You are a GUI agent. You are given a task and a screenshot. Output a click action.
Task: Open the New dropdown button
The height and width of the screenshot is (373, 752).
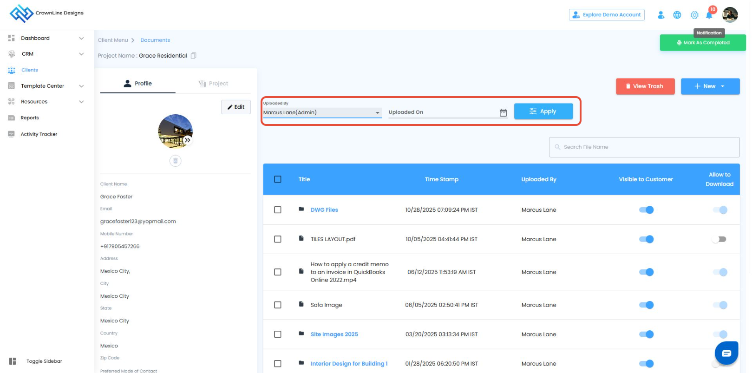[710, 86]
